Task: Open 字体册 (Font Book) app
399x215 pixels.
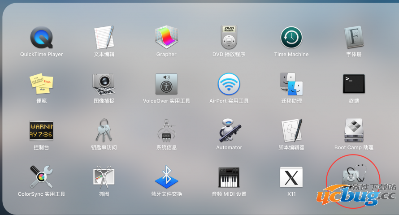Action: click(x=354, y=37)
